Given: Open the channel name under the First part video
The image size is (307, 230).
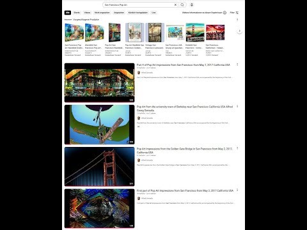Looking at the screenshot, I should pyautogui.click(x=147, y=198).
